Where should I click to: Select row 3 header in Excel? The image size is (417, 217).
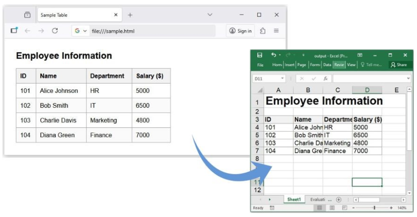coord(257,119)
